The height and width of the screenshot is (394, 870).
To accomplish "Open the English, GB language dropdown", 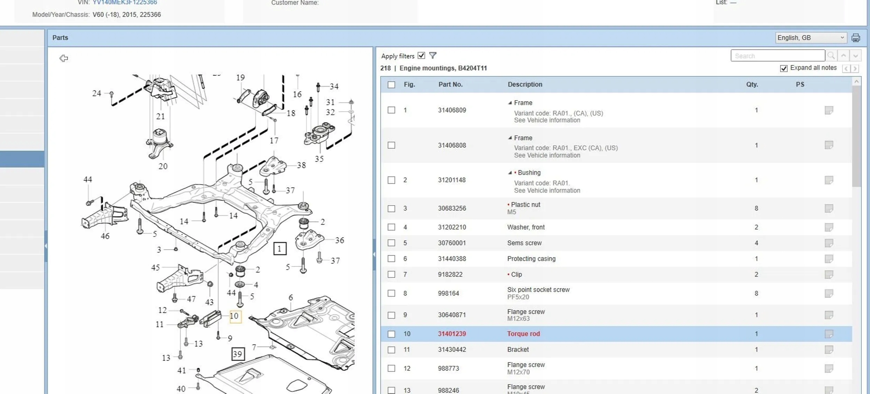I will (810, 38).
